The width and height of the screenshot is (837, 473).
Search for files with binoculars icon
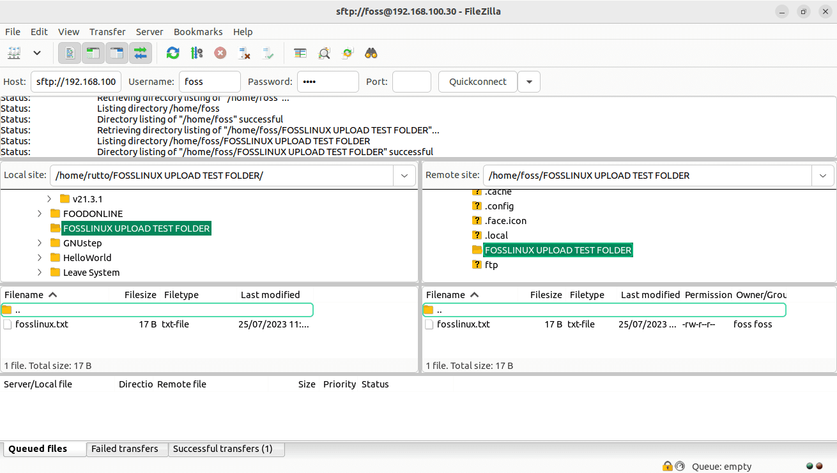[371, 53]
